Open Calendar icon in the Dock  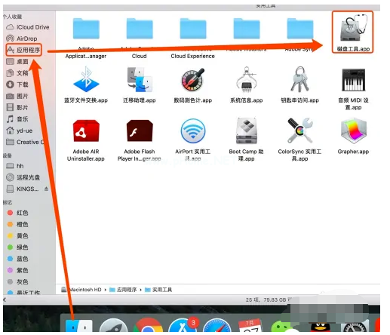[x=250, y=325]
